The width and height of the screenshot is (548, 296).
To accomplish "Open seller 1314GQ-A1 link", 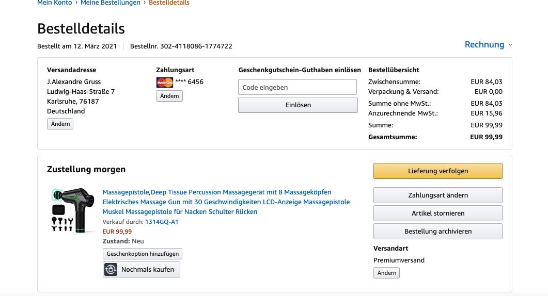I will point(161,222).
